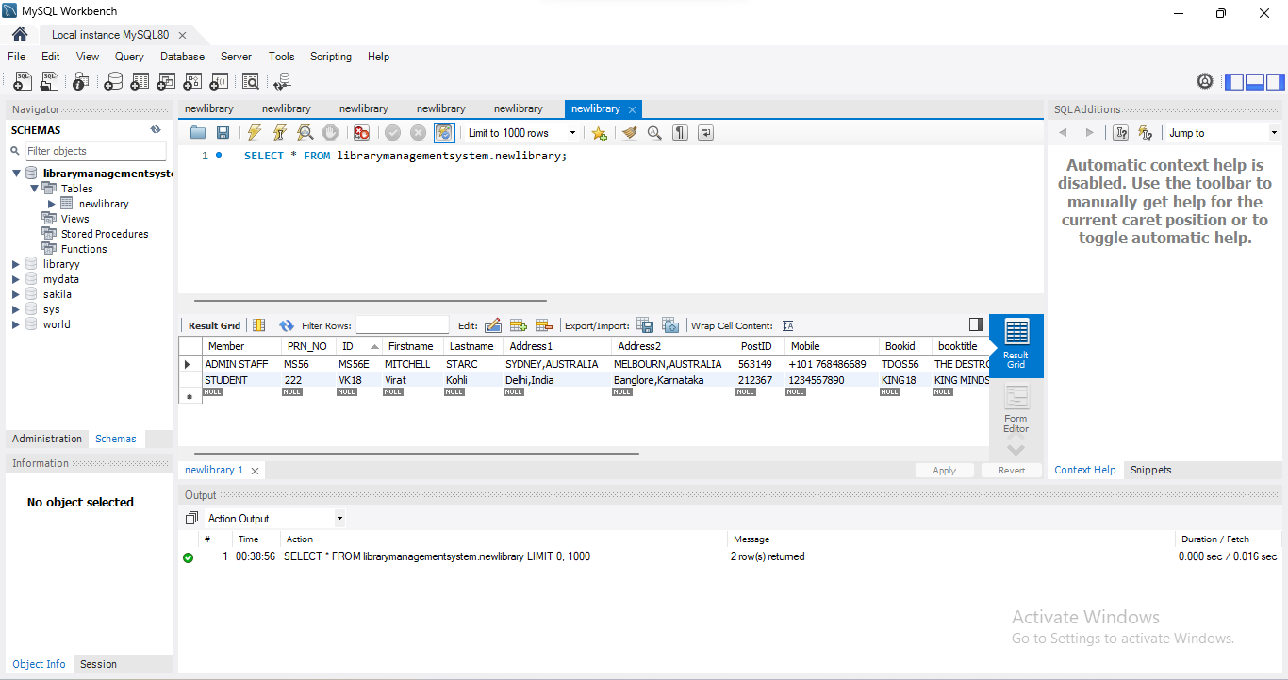Toggle invisible characters display
This screenshot has height=680, width=1288.
680,133
